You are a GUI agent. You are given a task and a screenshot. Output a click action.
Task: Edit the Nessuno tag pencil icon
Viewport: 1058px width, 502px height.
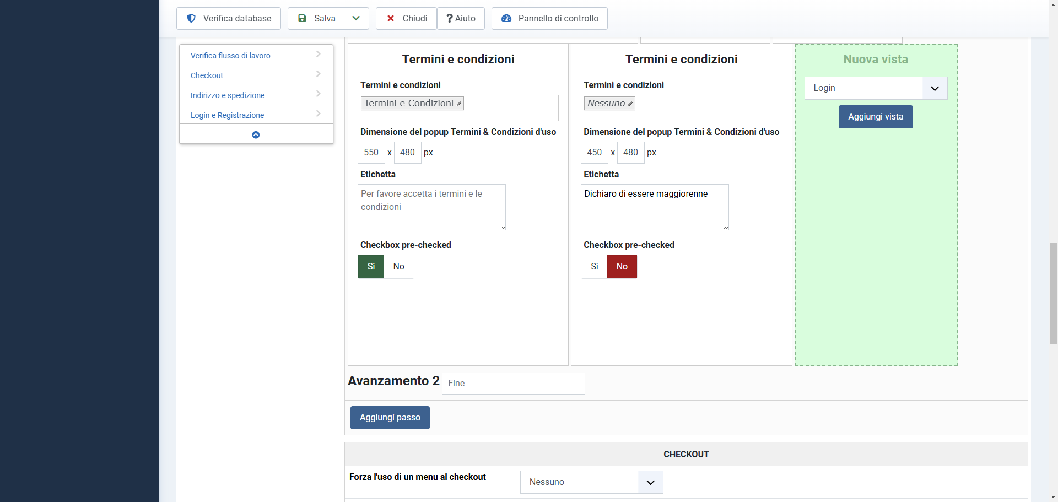coord(630,104)
